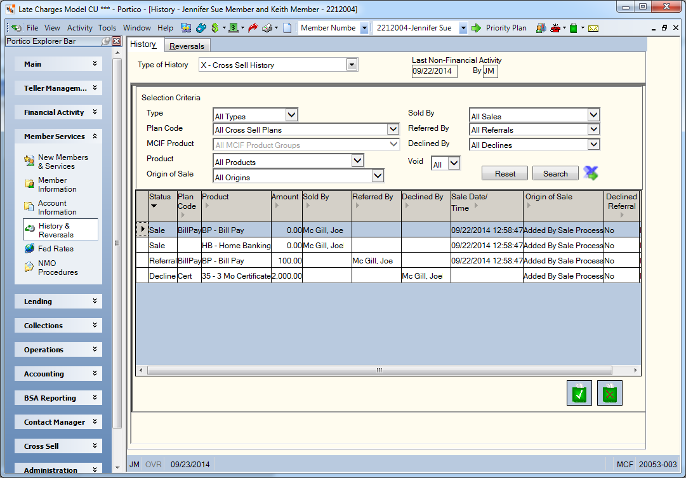Click the red telephone toolbar icon
The height and width of the screenshot is (478, 686).
[556, 28]
